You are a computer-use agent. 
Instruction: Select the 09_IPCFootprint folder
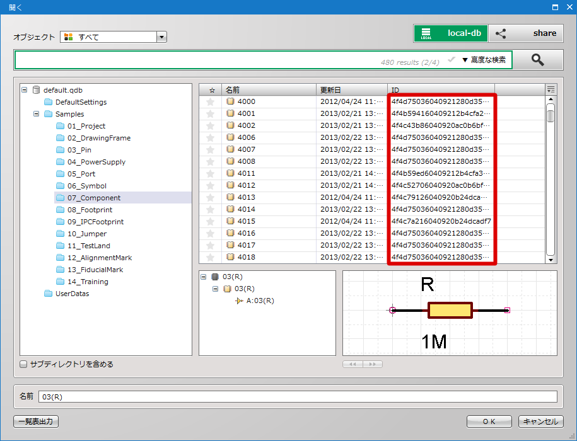(95, 222)
